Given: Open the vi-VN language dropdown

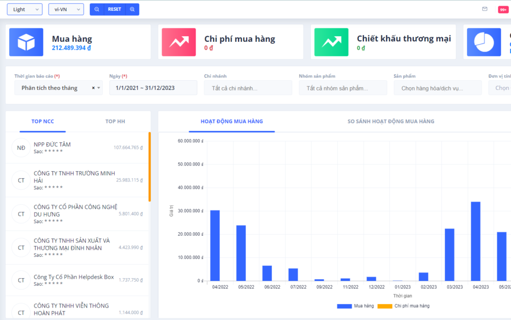Looking at the screenshot, I should click(66, 9).
